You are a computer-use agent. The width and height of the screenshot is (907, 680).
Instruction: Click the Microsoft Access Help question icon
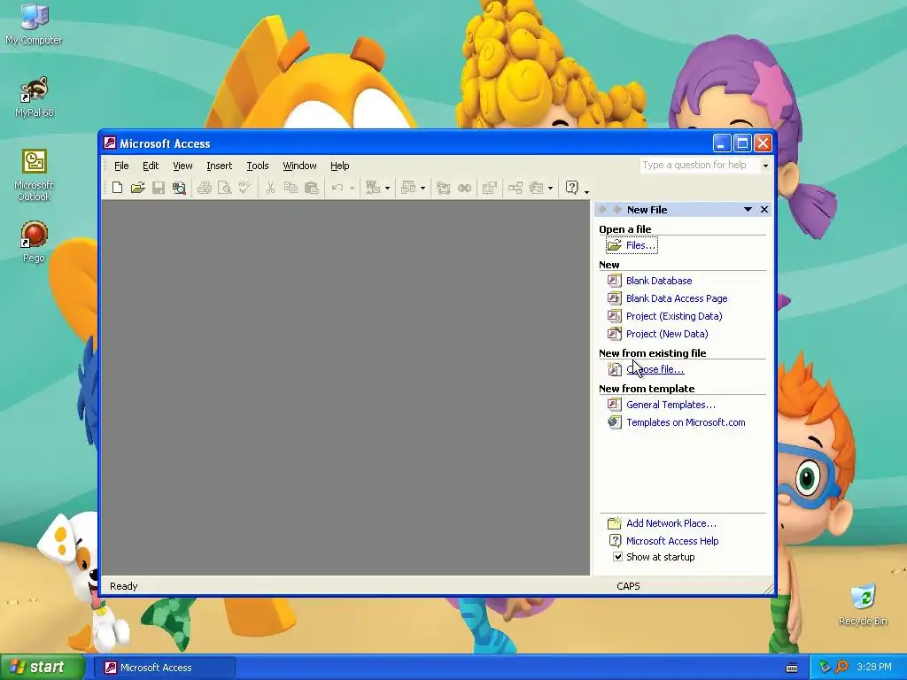coord(571,188)
